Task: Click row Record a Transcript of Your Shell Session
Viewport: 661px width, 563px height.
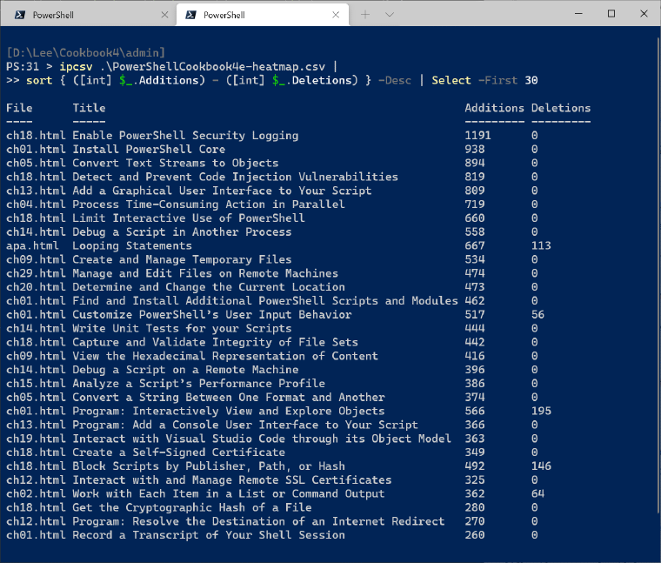Action: (298, 535)
